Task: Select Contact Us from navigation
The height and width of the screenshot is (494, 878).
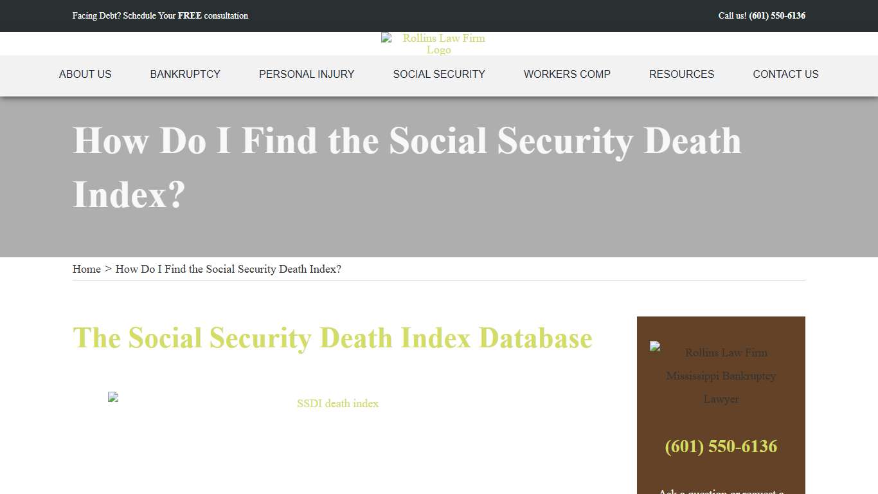Action: click(785, 74)
